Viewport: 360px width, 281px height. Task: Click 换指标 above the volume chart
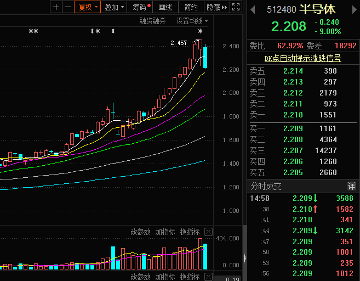pyautogui.click(x=190, y=232)
